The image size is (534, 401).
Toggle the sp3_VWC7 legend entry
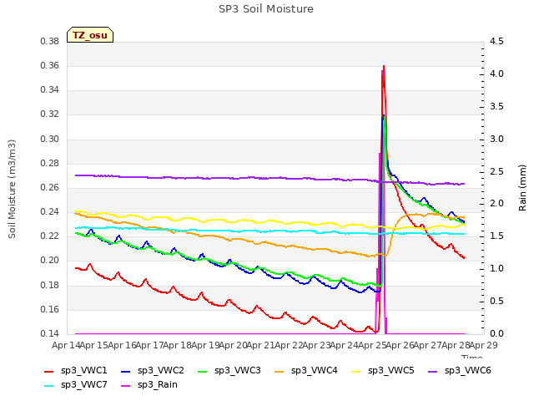[x=76, y=385]
